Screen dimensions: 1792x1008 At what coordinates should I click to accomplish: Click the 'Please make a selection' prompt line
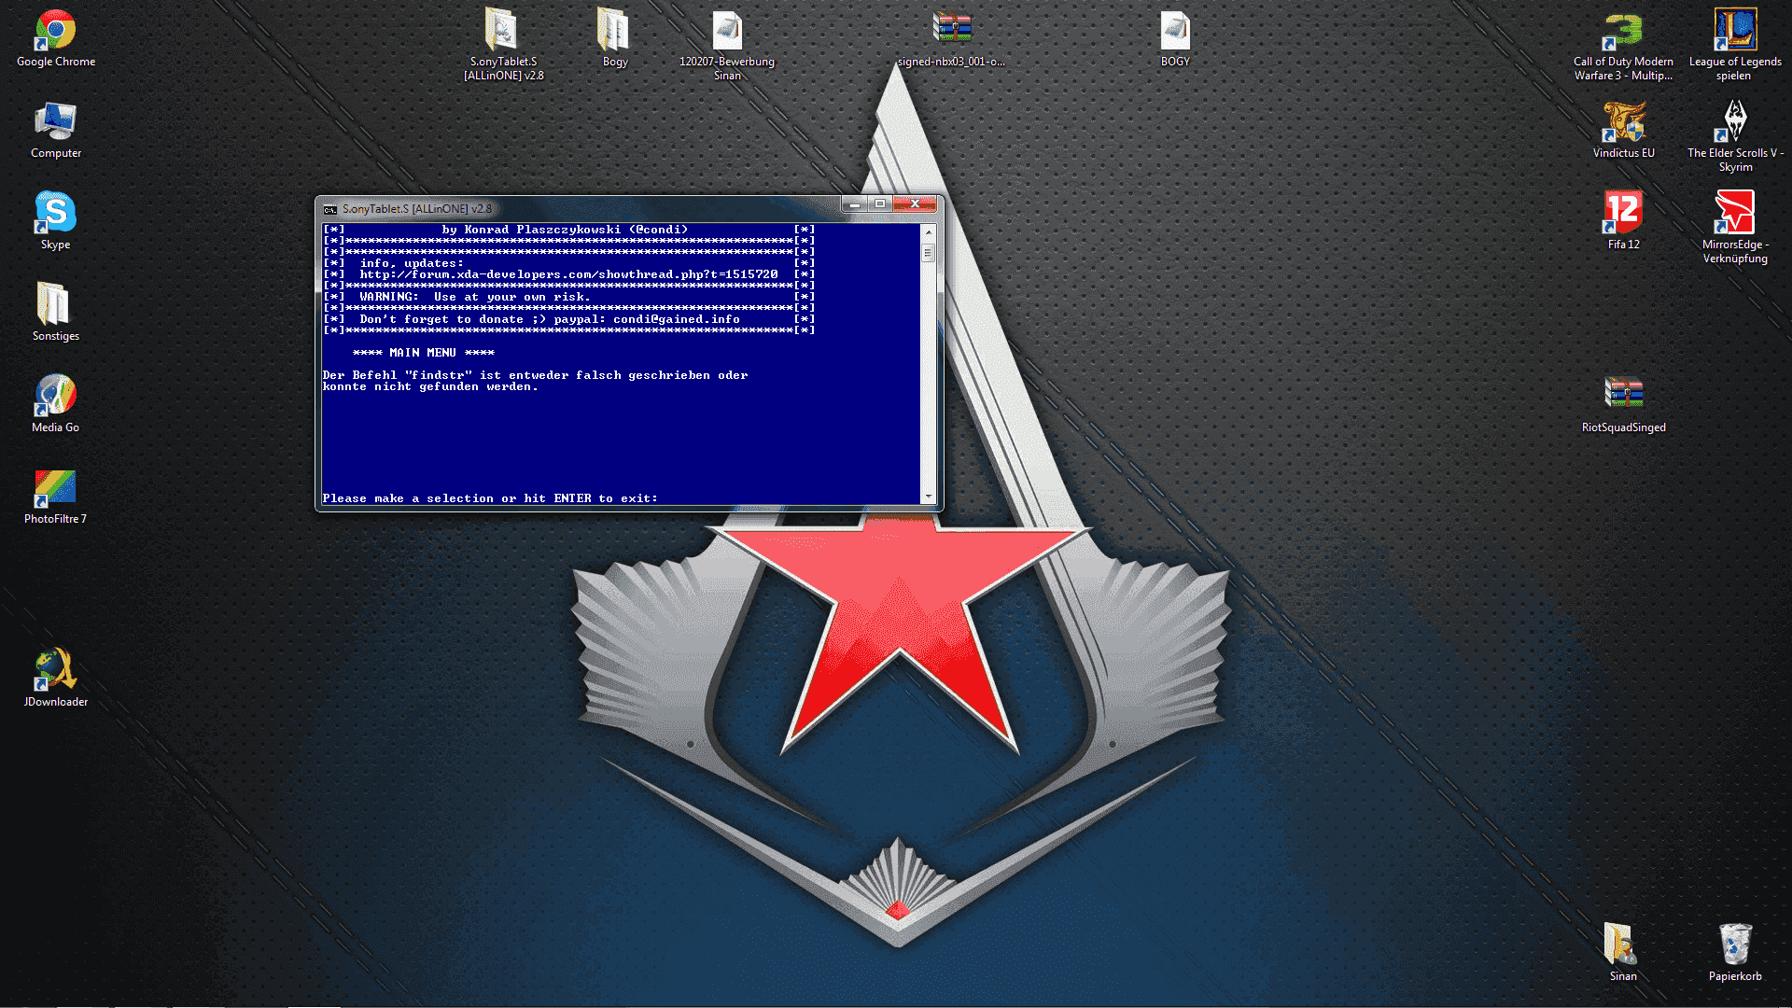point(490,498)
